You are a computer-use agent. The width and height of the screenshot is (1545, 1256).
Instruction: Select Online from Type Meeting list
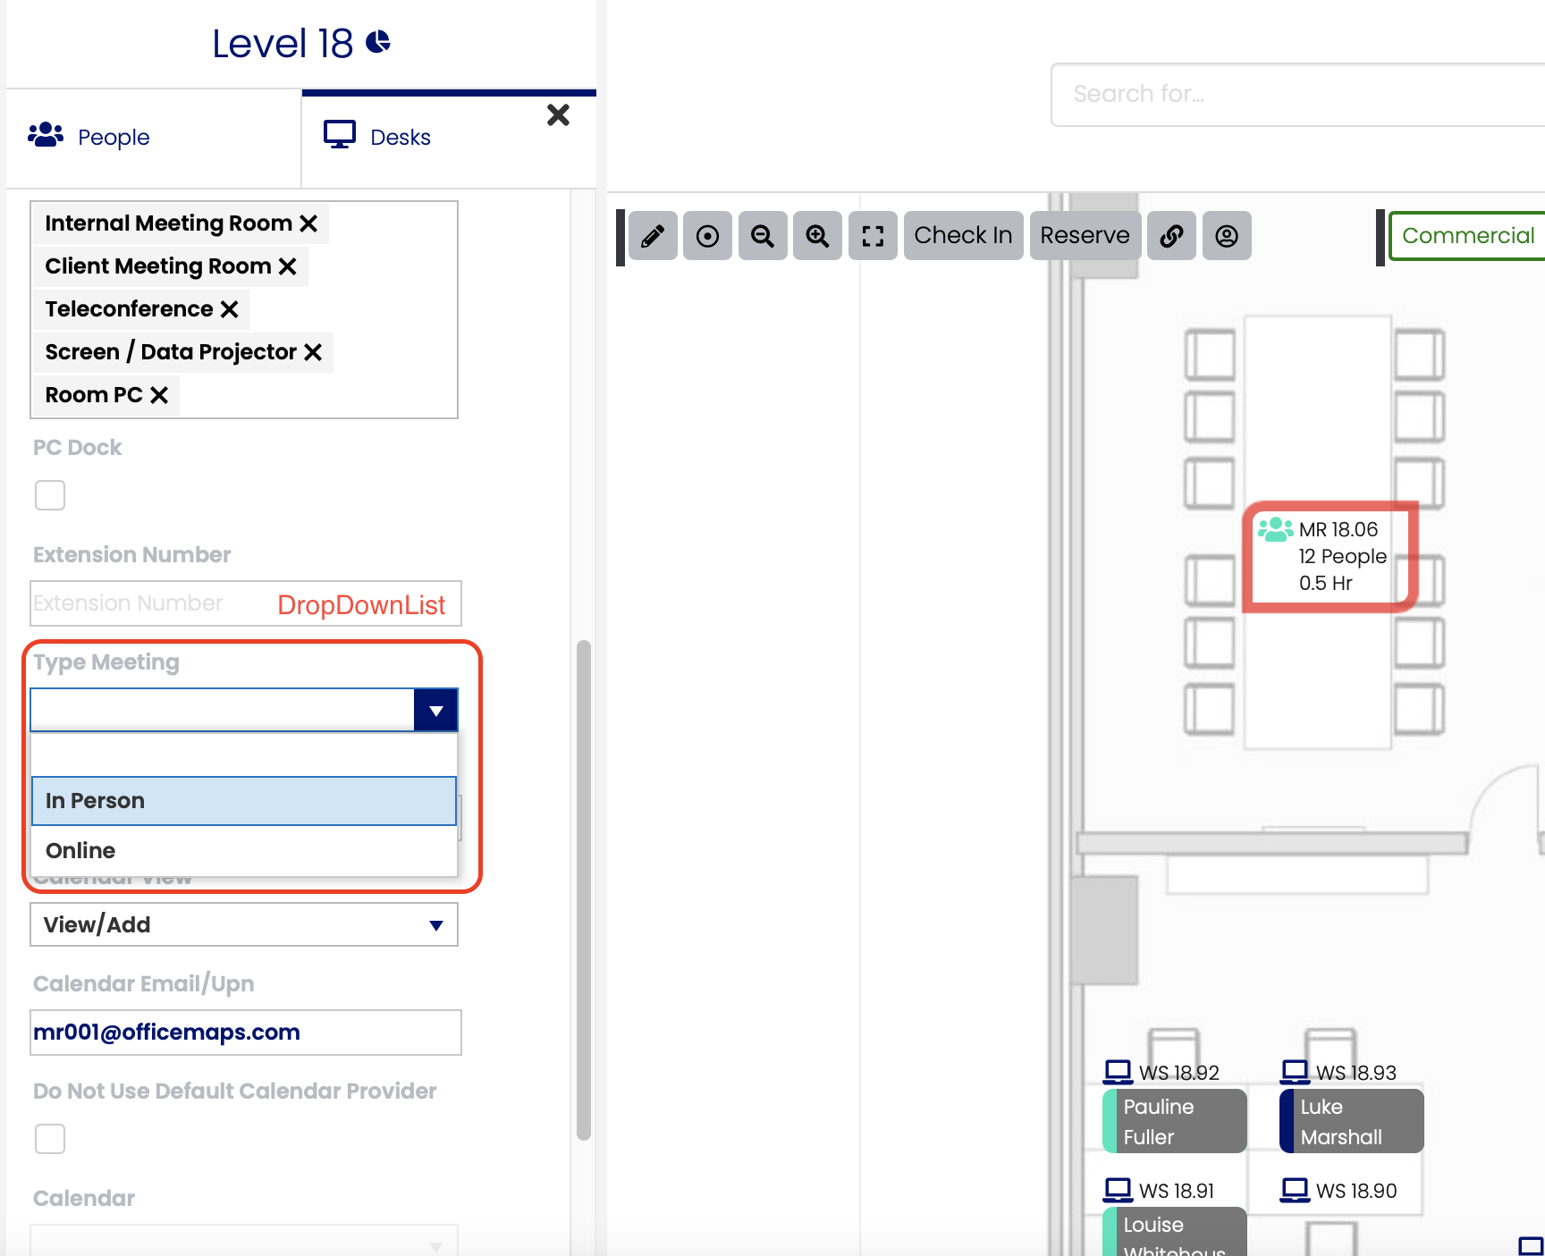(x=244, y=850)
